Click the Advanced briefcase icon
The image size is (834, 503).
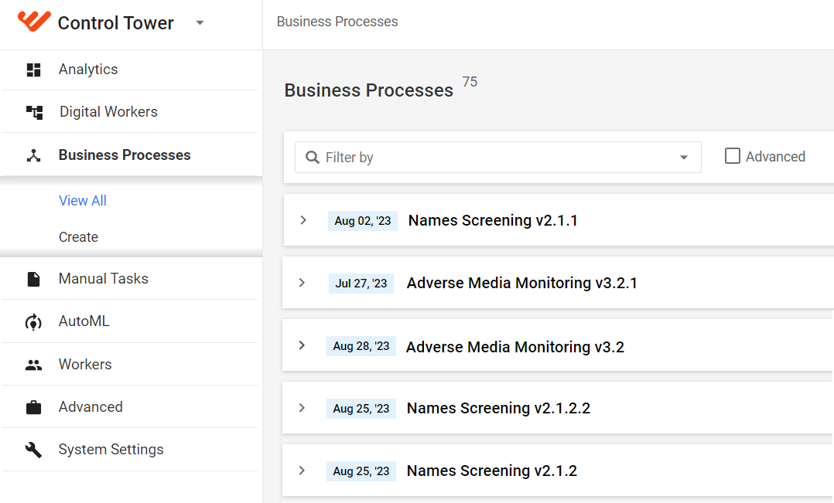[33, 407]
